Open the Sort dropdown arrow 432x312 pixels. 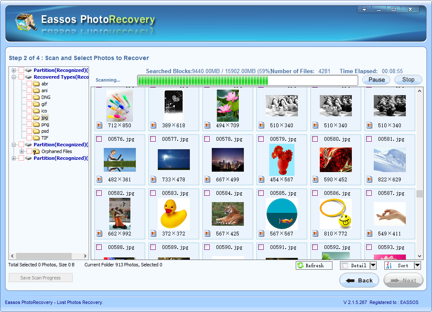coord(417,265)
